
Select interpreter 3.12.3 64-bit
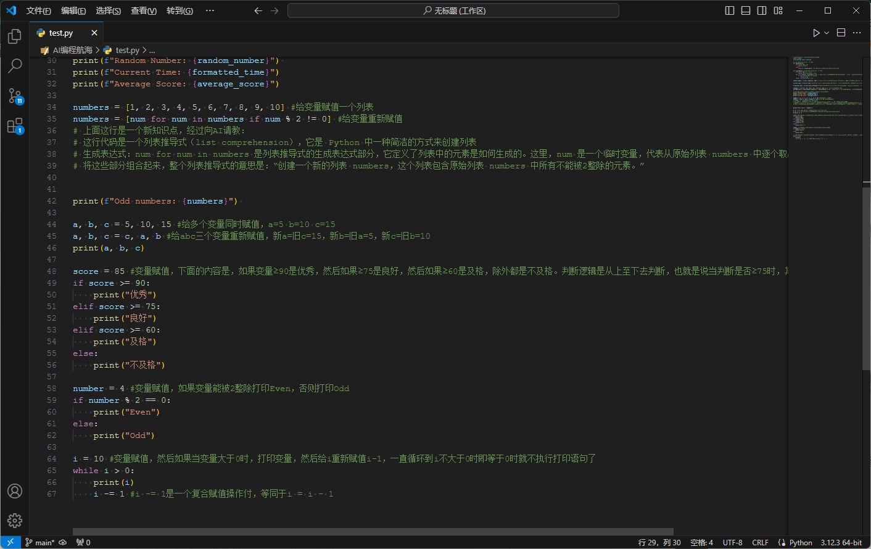coord(841,543)
